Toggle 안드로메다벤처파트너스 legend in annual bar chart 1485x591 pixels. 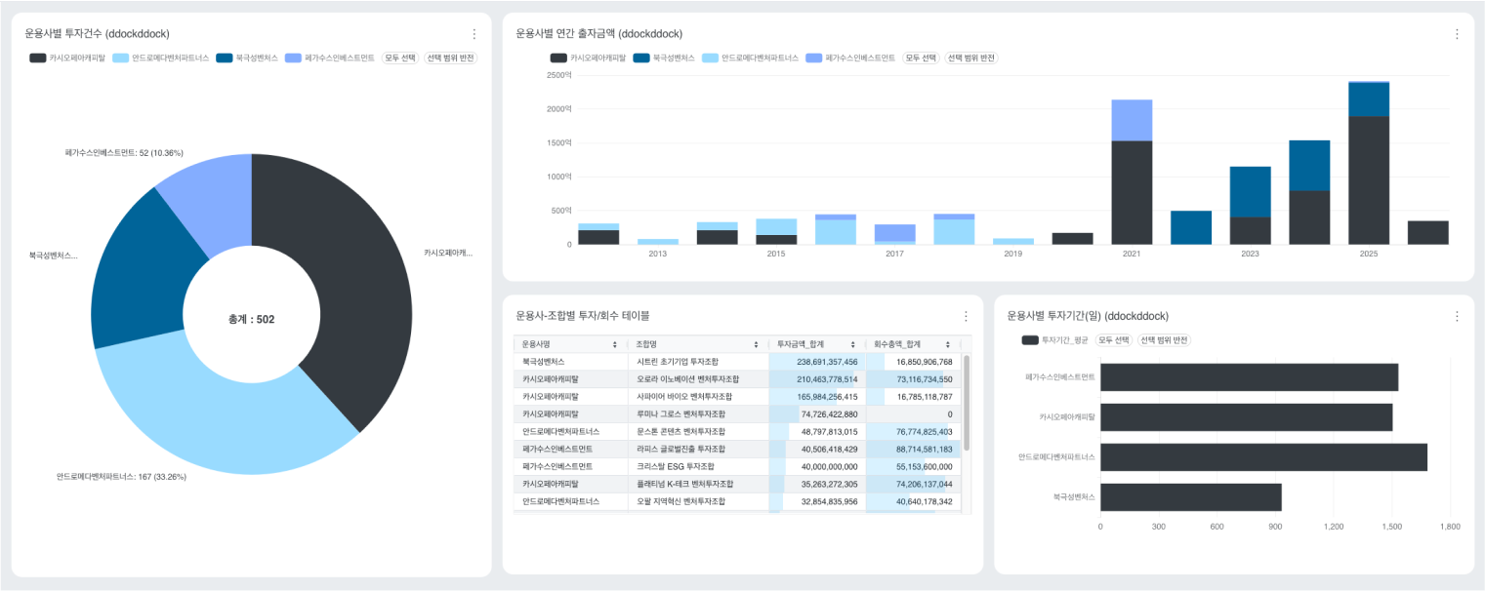[x=750, y=59]
